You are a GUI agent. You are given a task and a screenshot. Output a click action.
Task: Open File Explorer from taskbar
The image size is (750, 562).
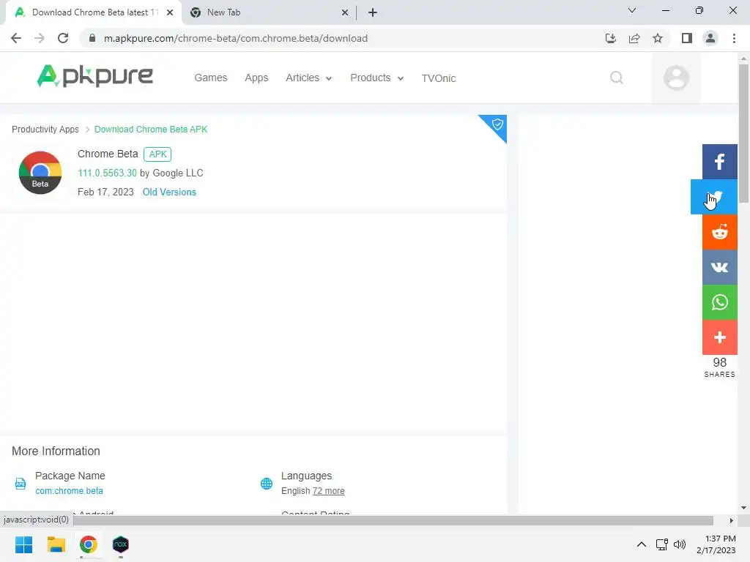click(x=56, y=544)
